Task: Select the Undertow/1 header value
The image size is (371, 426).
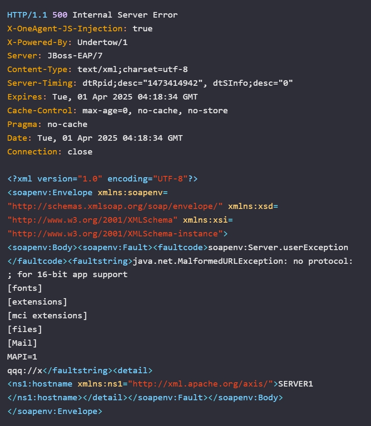Action: pos(102,42)
